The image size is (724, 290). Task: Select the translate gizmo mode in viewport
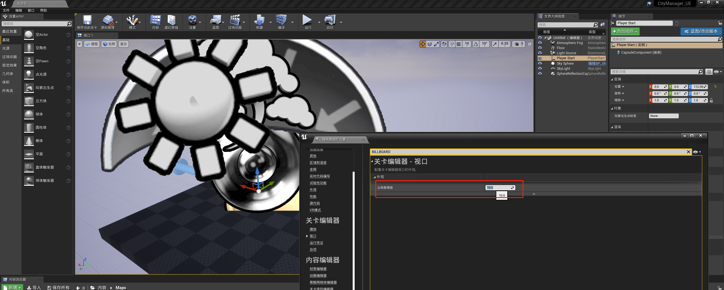[423, 44]
